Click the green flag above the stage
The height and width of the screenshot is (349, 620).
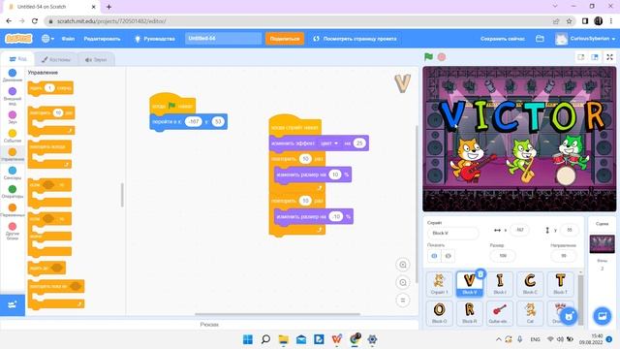[x=428, y=57]
